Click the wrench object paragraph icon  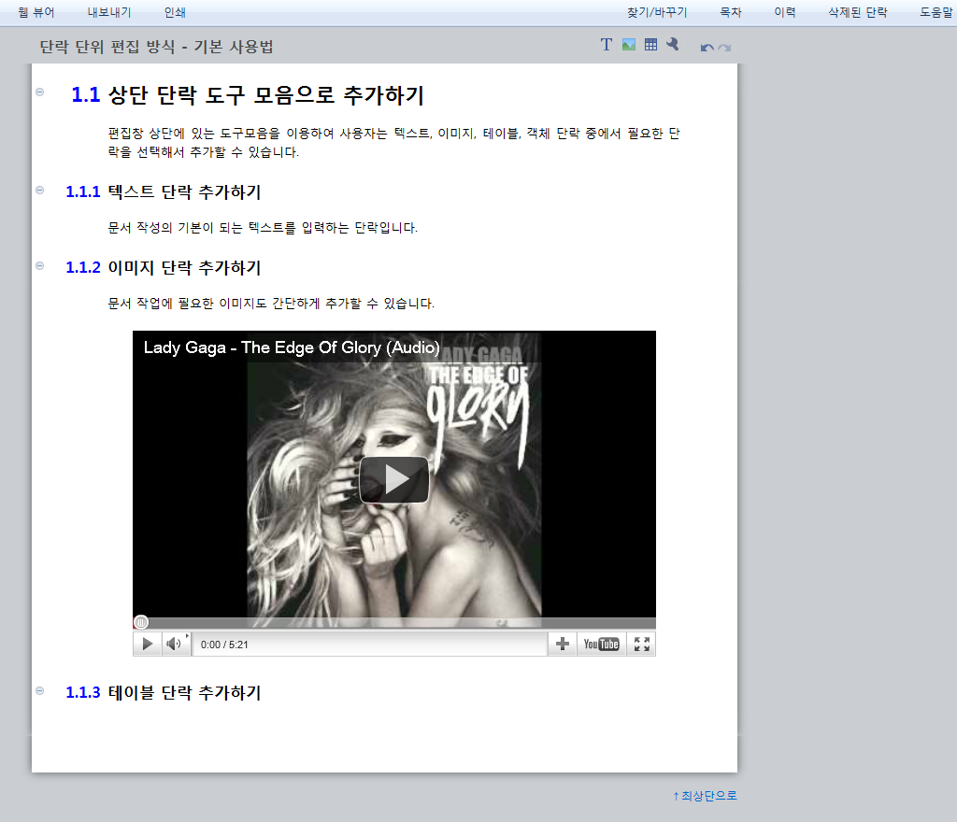[673, 45]
